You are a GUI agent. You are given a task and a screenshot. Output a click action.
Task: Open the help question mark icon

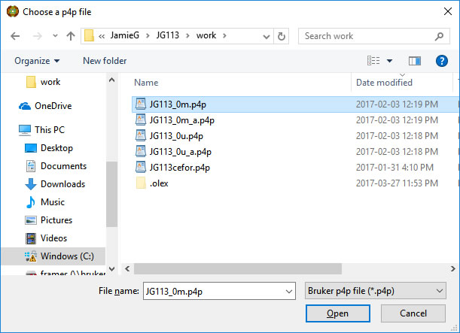point(442,61)
